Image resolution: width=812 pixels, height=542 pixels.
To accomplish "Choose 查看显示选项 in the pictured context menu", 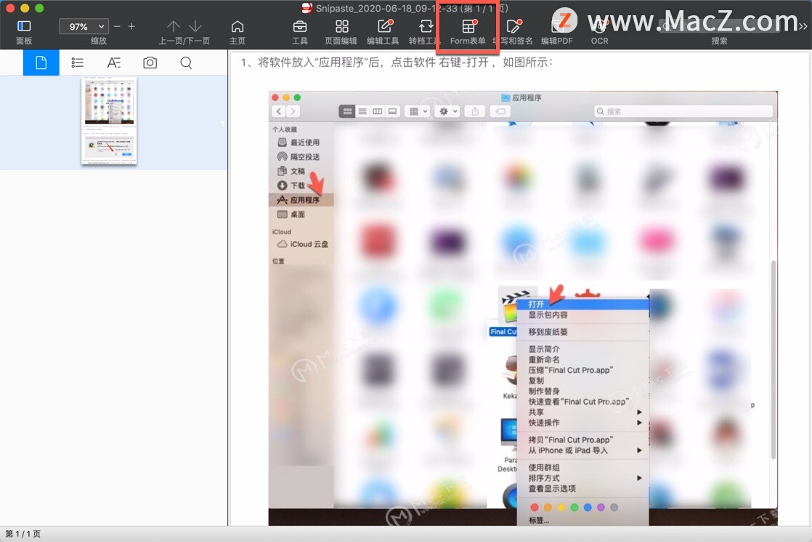I will (583, 489).
